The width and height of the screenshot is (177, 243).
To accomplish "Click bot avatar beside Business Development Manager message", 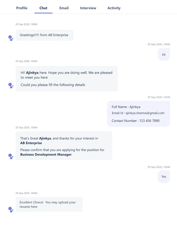I will click(11, 156).
